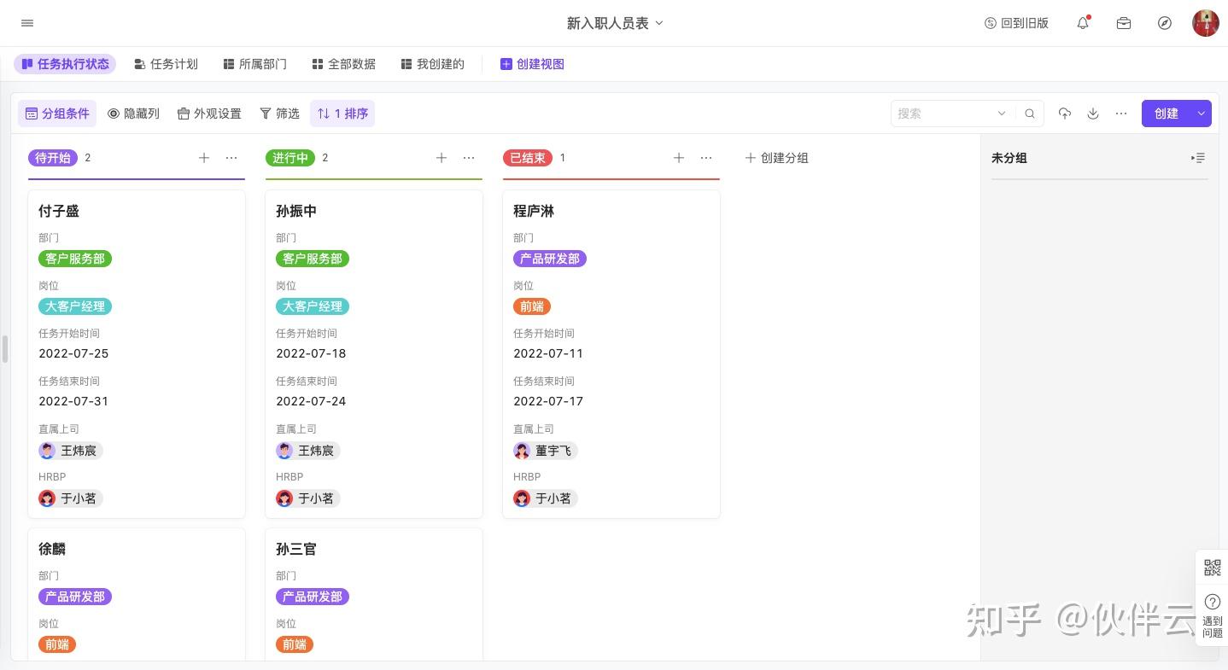
Task: Open the 程庐淋 card
Action: pos(611,354)
